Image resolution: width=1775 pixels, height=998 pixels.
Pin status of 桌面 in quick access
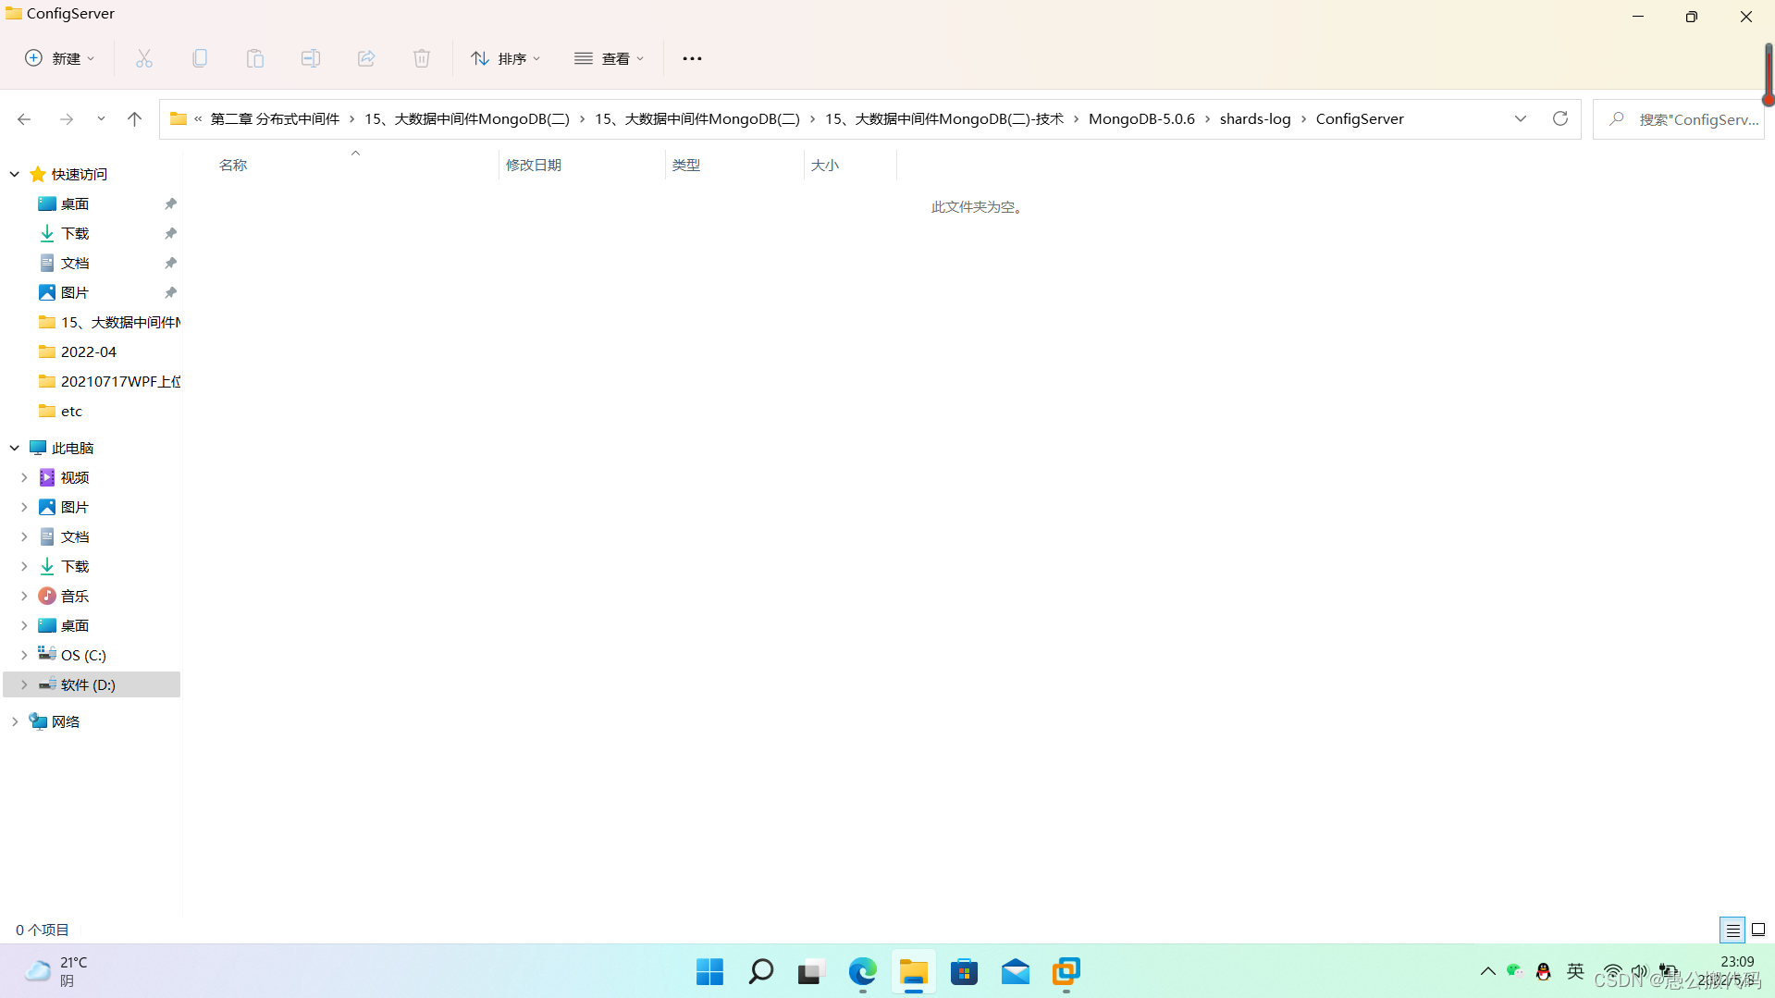pyautogui.click(x=170, y=203)
